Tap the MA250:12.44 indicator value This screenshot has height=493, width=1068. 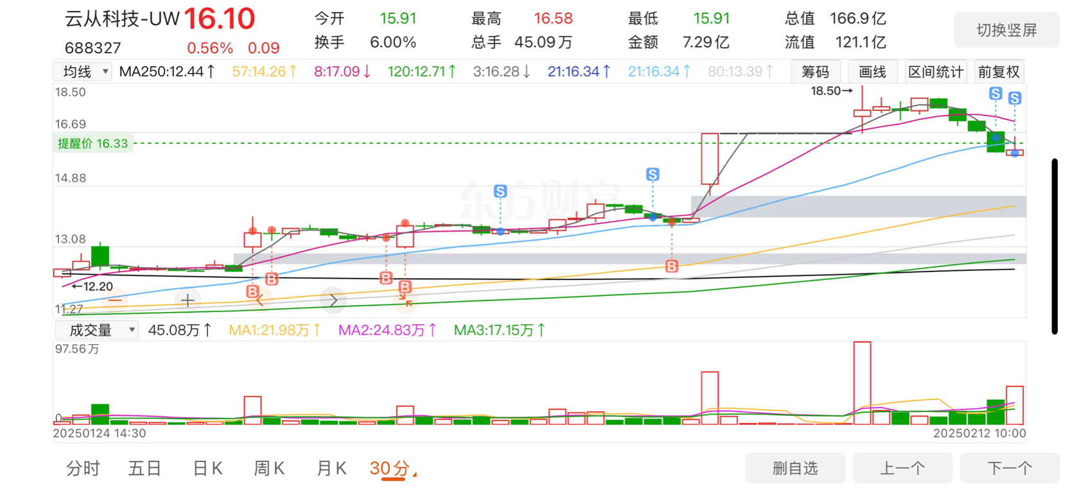point(167,71)
